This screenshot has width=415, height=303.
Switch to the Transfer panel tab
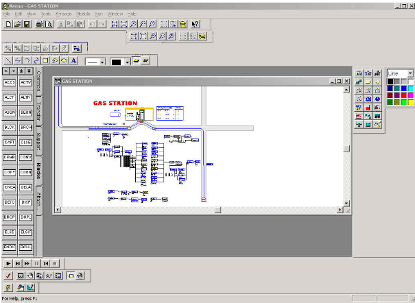39,111
